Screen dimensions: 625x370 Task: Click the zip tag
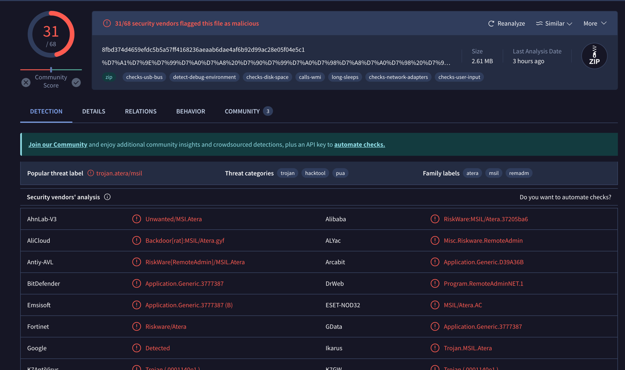tap(109, 77)
